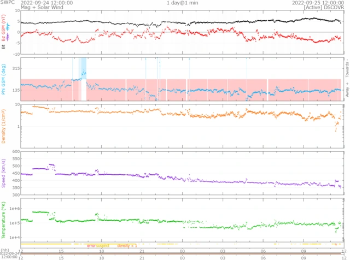This screenshot has width=350, height=260.
Task: Click the timeline range bar at bottom
Action: click(181, 254)
